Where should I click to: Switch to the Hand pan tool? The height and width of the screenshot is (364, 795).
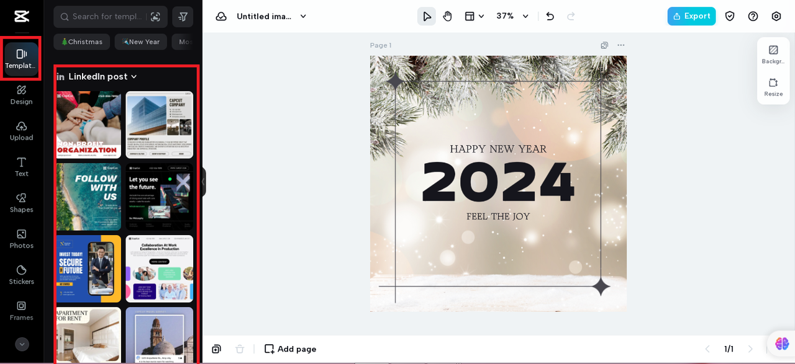(447, 16)
